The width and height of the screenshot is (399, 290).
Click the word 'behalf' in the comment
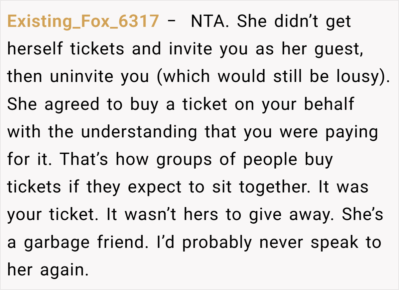coord(329,104)
